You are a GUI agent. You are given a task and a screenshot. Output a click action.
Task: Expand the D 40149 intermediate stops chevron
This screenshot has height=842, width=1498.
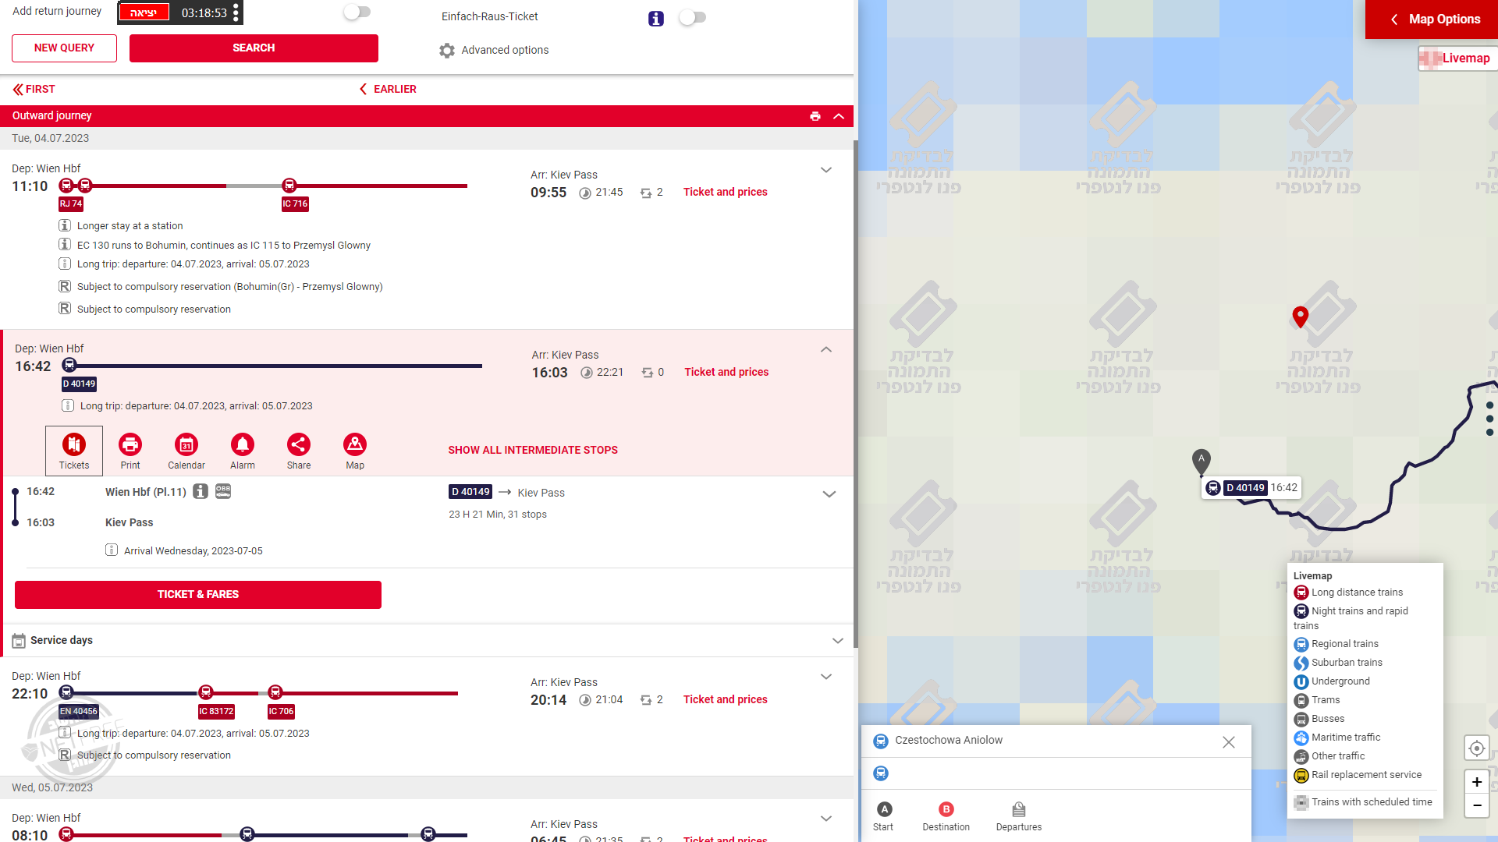tap(829, 494)
